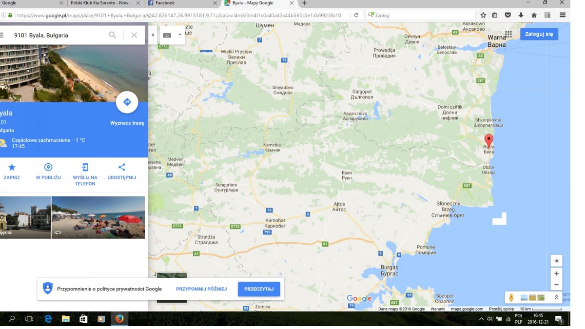Save the place with the Zapisz star
This screenshot has width=585, height=329.
[x=12, y=171]
